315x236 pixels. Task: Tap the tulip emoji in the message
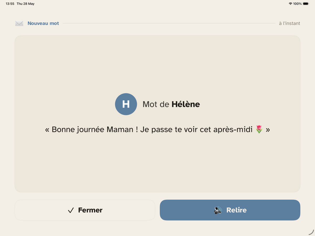(259, 129)
